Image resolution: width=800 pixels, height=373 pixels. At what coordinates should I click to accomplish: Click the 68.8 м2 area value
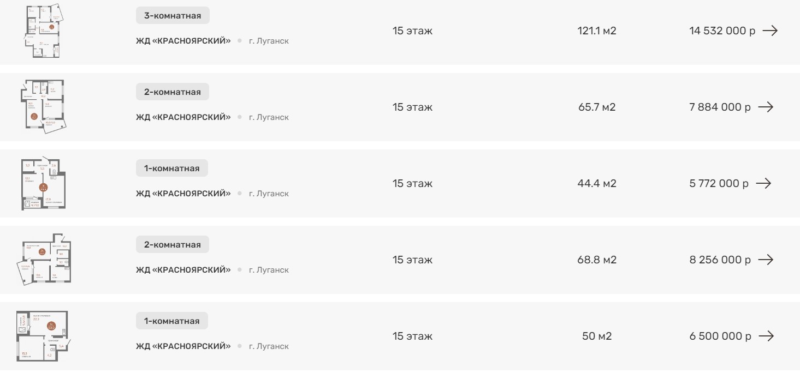pos(597,260)
